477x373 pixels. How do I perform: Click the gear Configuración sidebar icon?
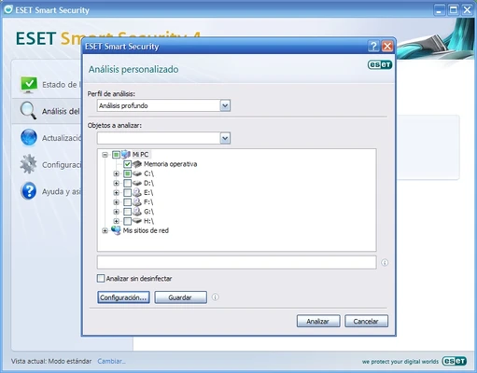pos(29,164)
